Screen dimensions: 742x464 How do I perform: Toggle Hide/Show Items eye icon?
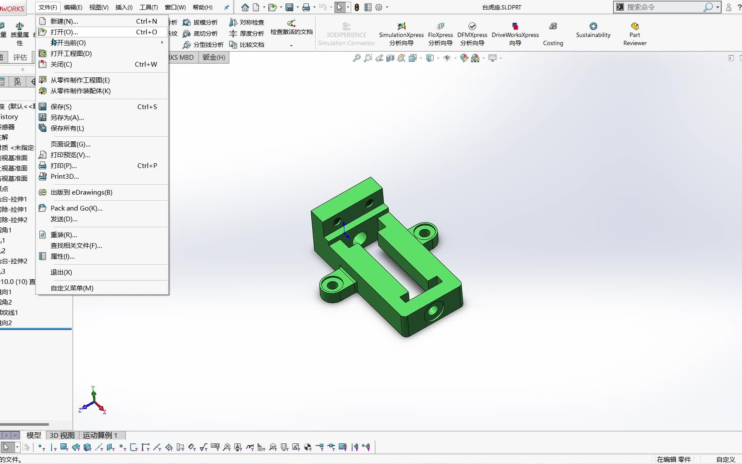447,58
